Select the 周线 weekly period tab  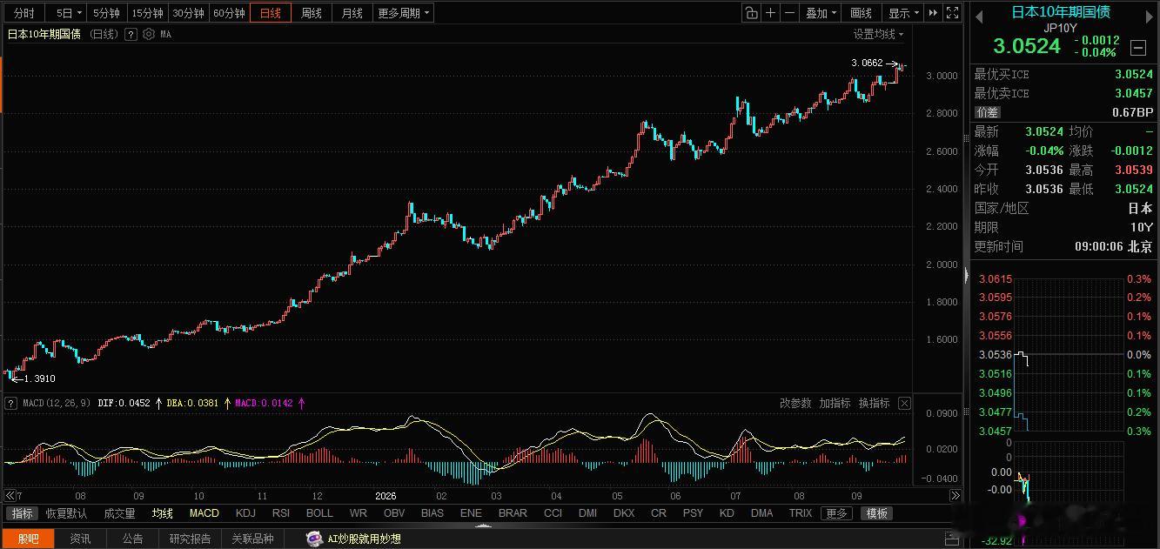click(312, 13)
